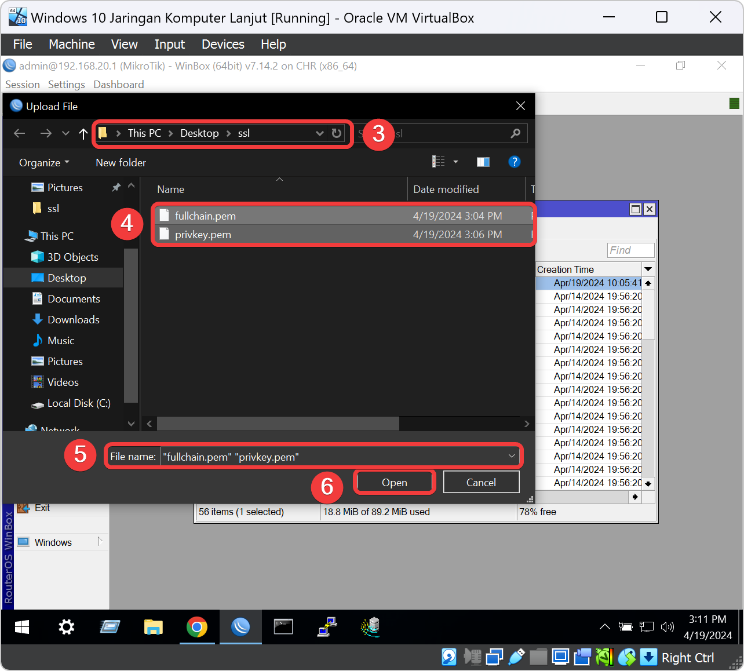Select Desktop in the navigation pane
The height and width of the screenshot is (671, 744).
click(x=67, y=278)
